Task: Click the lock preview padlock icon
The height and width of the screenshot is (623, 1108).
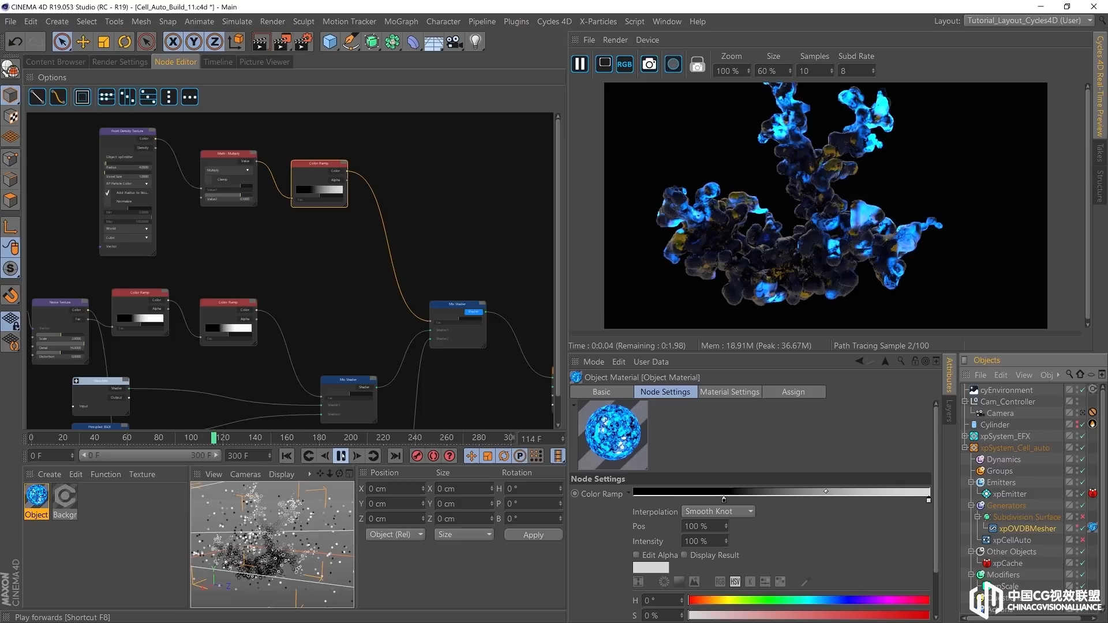Action: pyautogui.click(x=697, y=64)
